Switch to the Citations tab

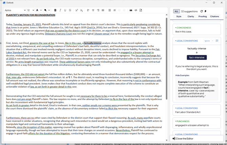click(214, 17)
